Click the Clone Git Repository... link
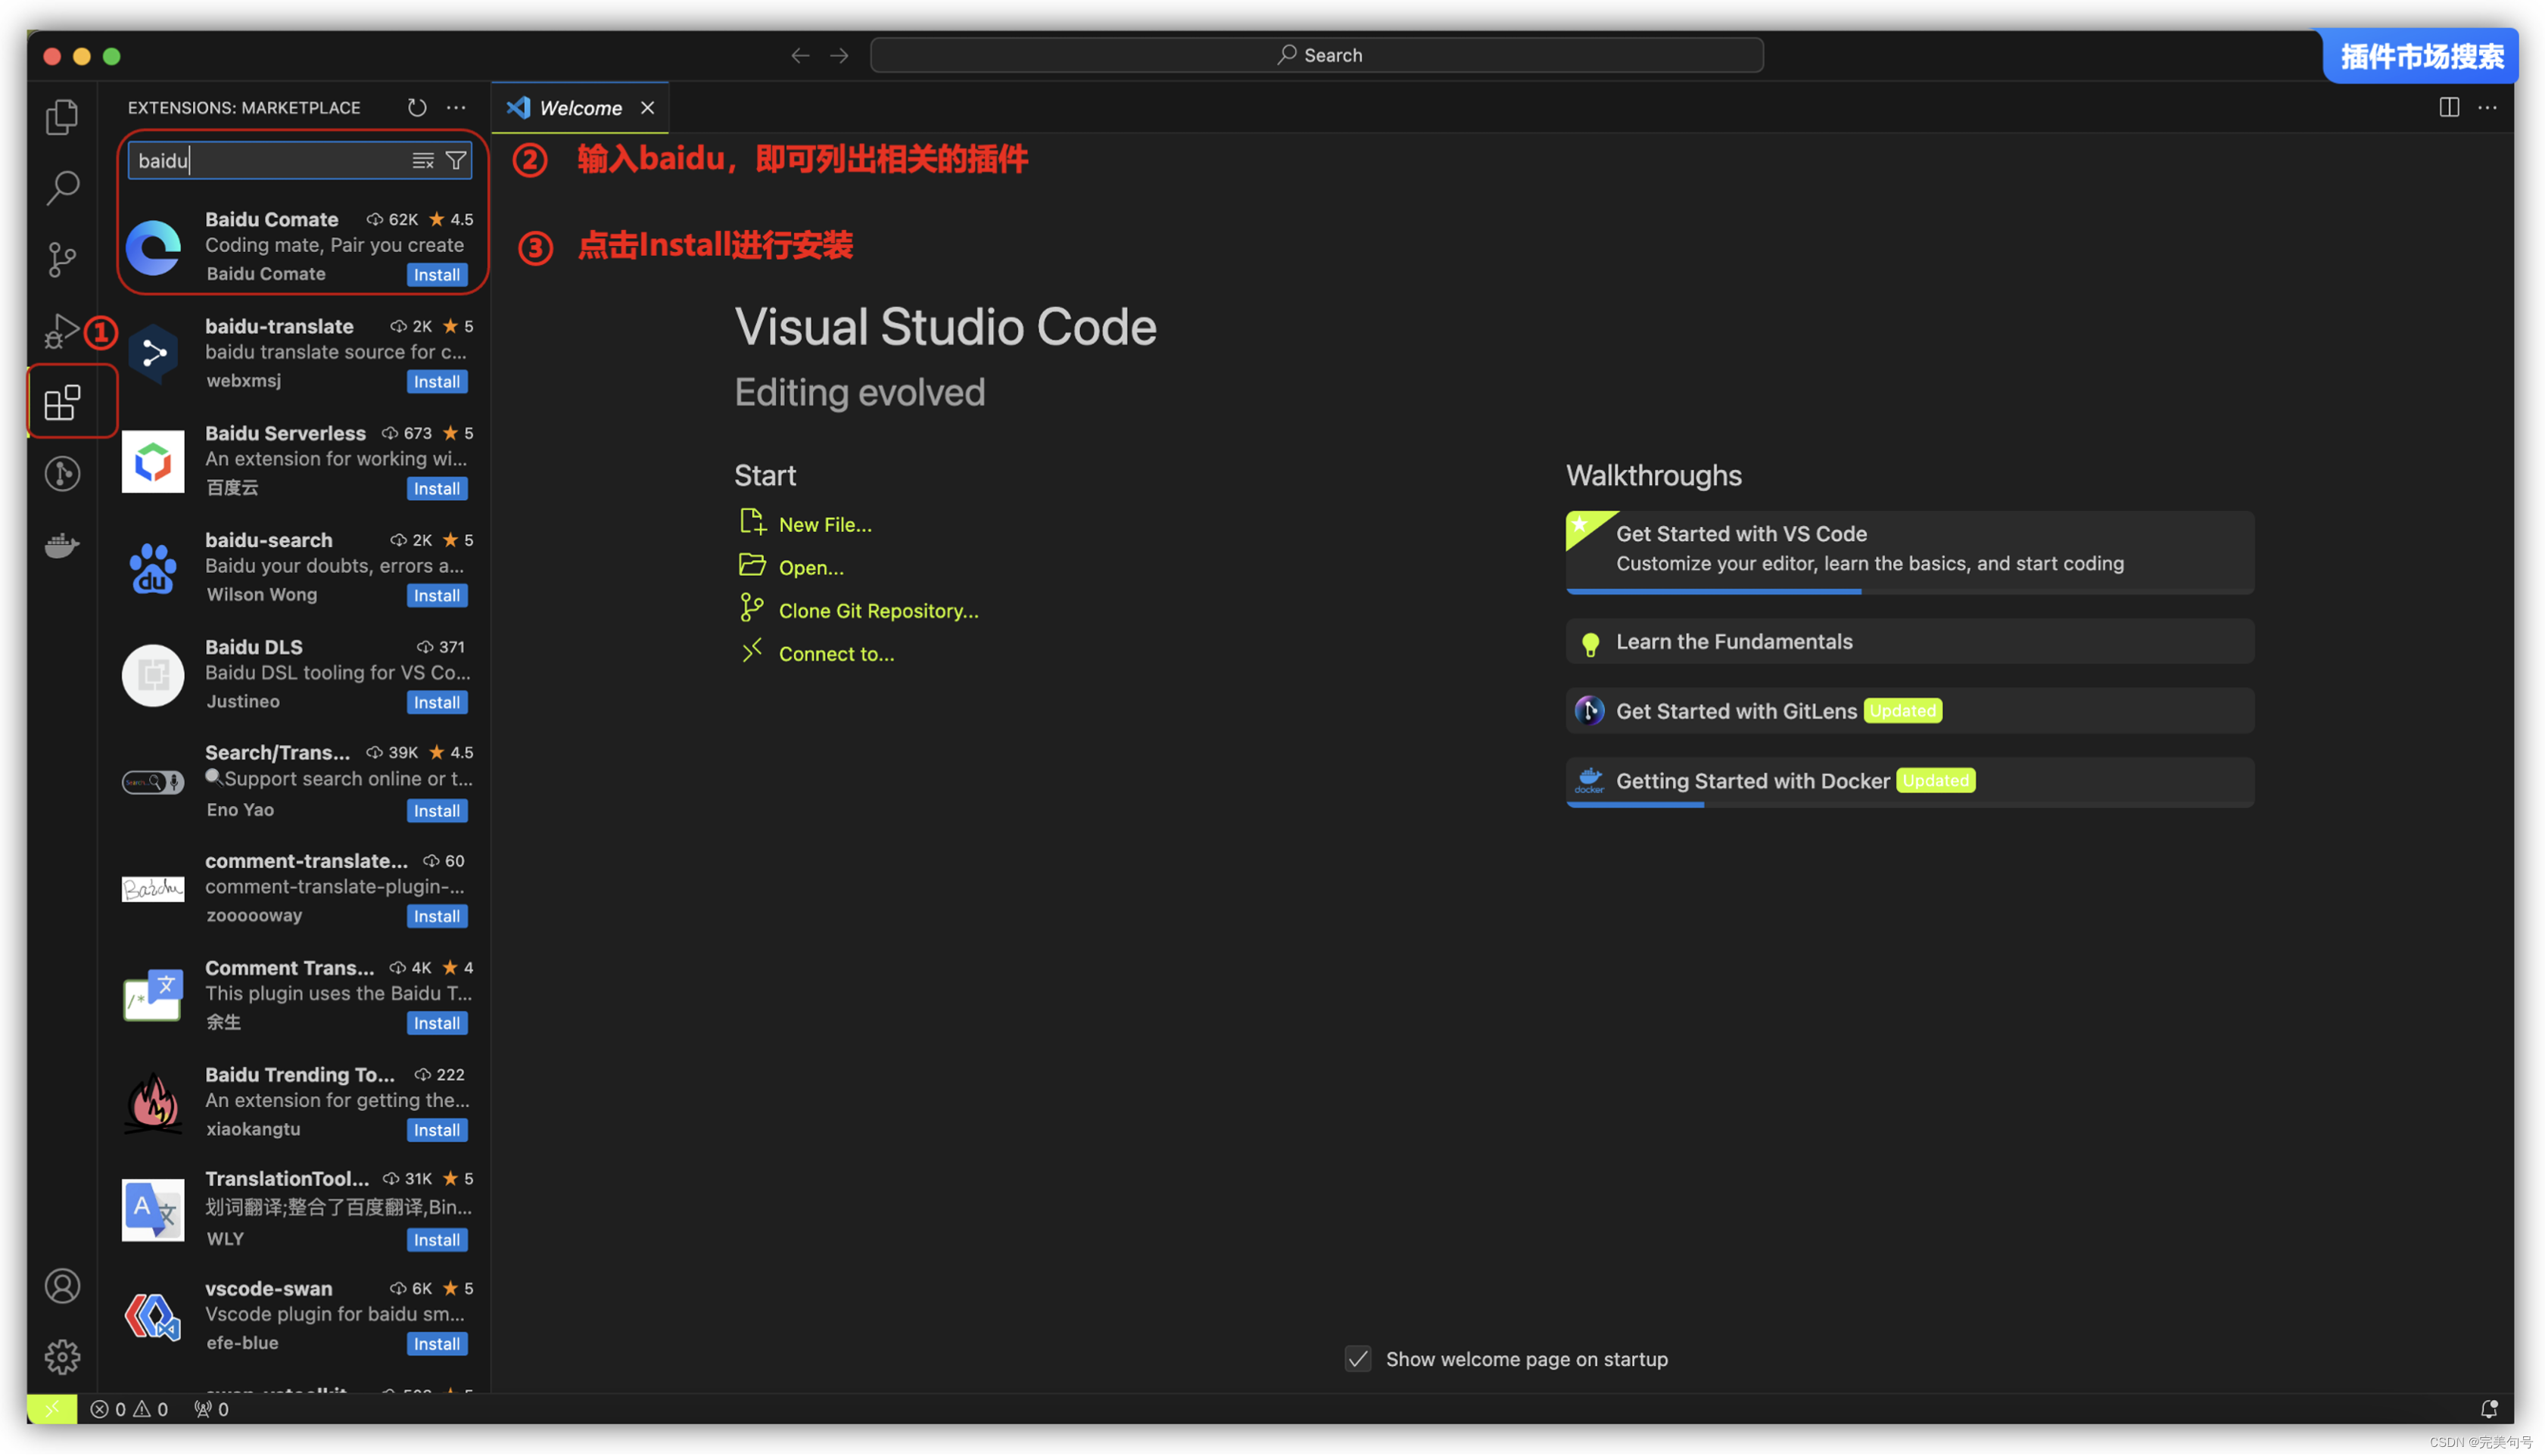2545x1456 pixels. 878,611
